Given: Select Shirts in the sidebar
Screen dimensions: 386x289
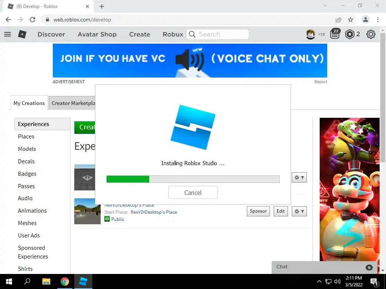Looking at the screenshot, I should pyautogui.click(x=25, y=269).
